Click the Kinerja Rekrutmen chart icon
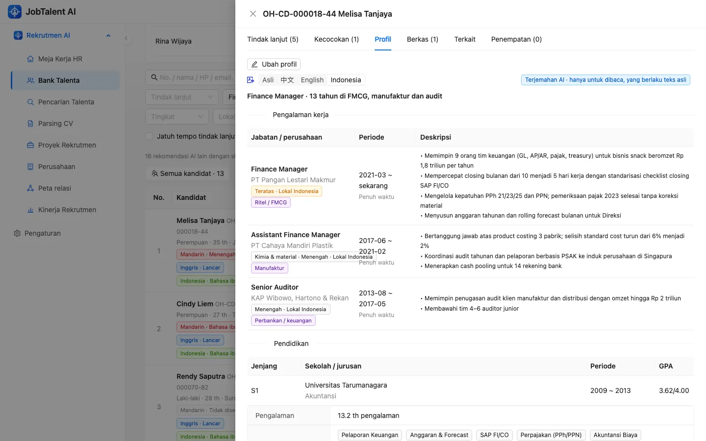Viewport: 706px width, 441px height. click(30, 210)
